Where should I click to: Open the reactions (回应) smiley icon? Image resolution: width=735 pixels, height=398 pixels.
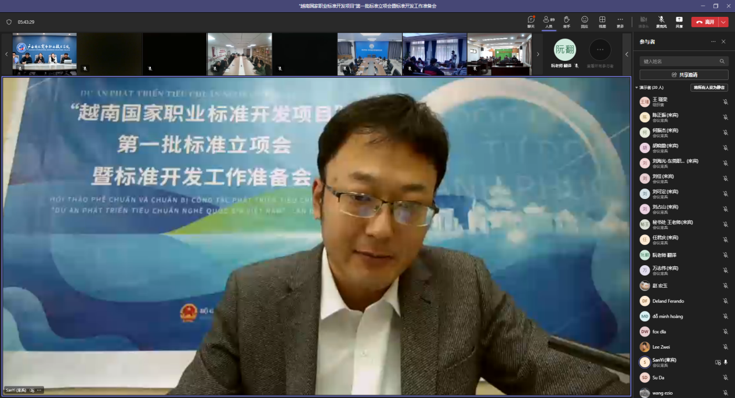coord(584,21)
